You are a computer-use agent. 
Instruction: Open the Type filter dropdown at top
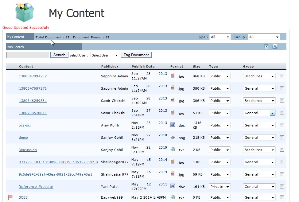[220, 37]
